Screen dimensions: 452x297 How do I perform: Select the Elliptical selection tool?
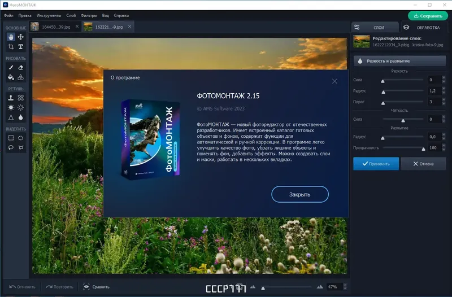pyautogui.click(x=21, y=138)
